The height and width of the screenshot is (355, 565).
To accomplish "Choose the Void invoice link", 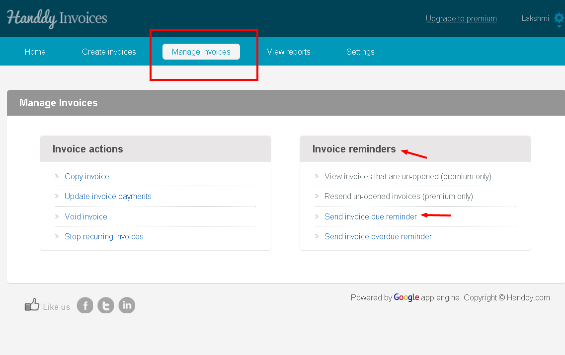I will (86, 216).
